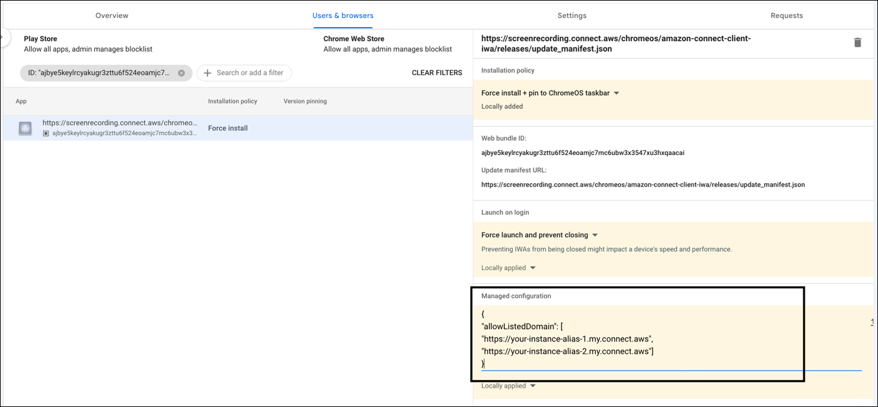Screen dimensions: 878x407
Task: Click the Installation policy column header
Action: (x=232, y=102)
